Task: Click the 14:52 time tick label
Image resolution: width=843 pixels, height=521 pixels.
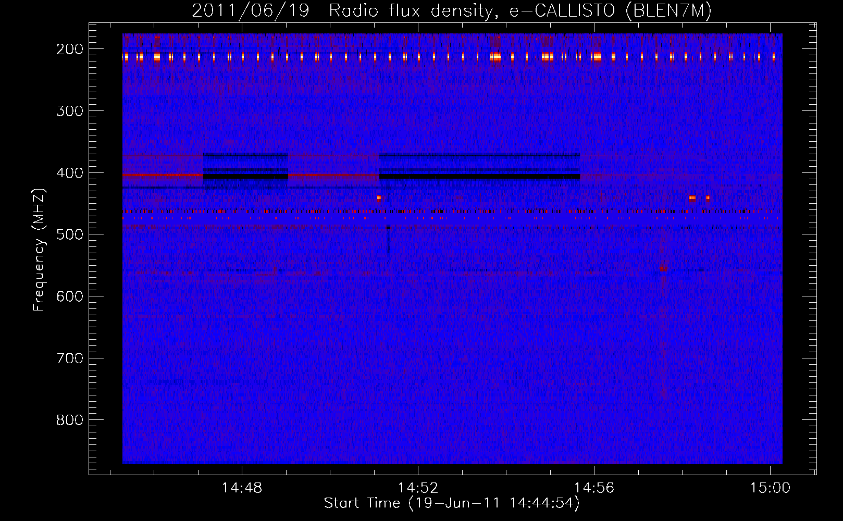Action: point(418,488)
